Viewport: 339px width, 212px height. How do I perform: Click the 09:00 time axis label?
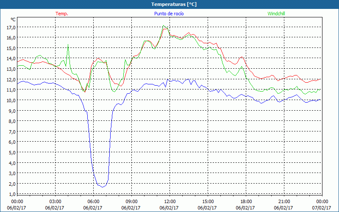coord(131,202)
